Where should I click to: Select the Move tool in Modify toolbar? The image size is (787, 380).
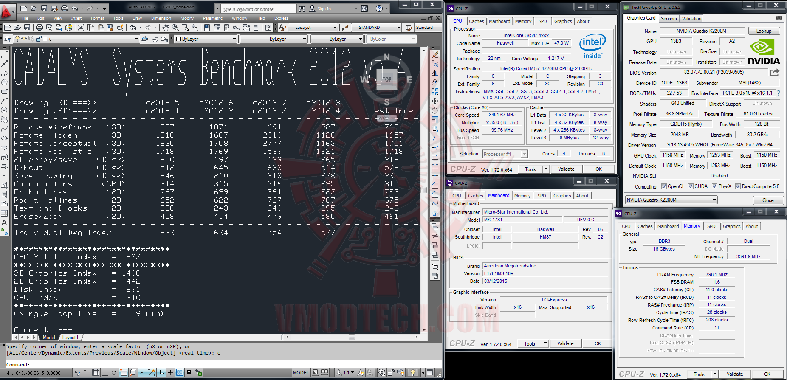tap(435, 101)
